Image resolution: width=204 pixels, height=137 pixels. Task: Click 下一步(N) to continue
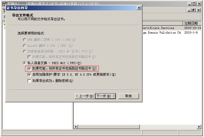[105, 96]
